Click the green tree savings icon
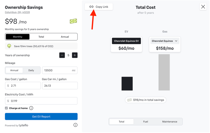210x133 pixels. pyautogui.click(x=9, y=46)
